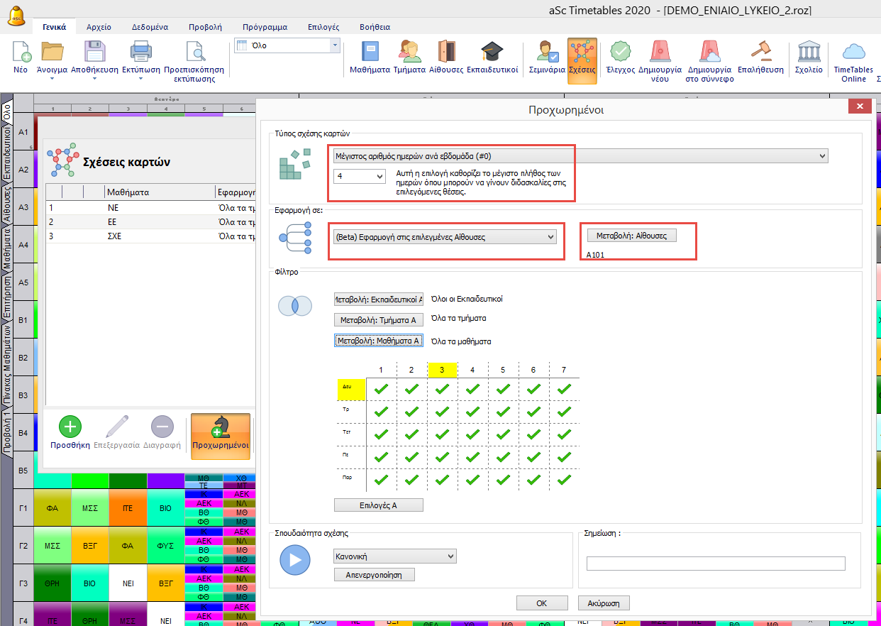Click green Προσθήκη plus icon
The width and height of the screenshot is (881, 626).
[x=70, y=427]
